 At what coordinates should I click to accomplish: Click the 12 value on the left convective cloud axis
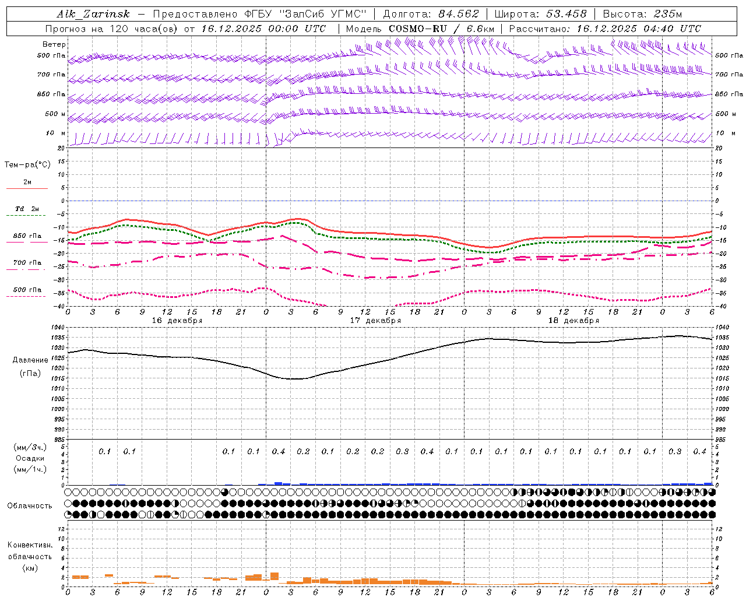click(62, 529)
